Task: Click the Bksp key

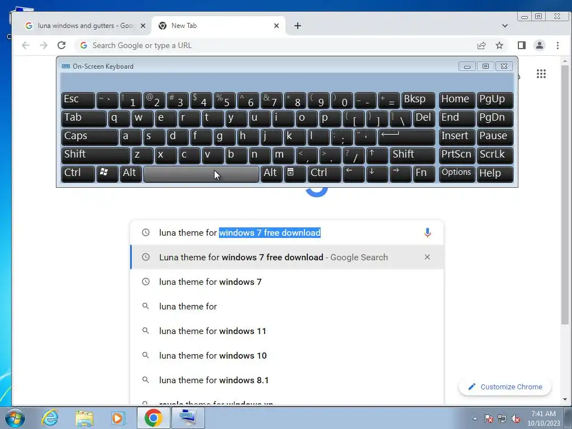Action: tap(418, 100)
